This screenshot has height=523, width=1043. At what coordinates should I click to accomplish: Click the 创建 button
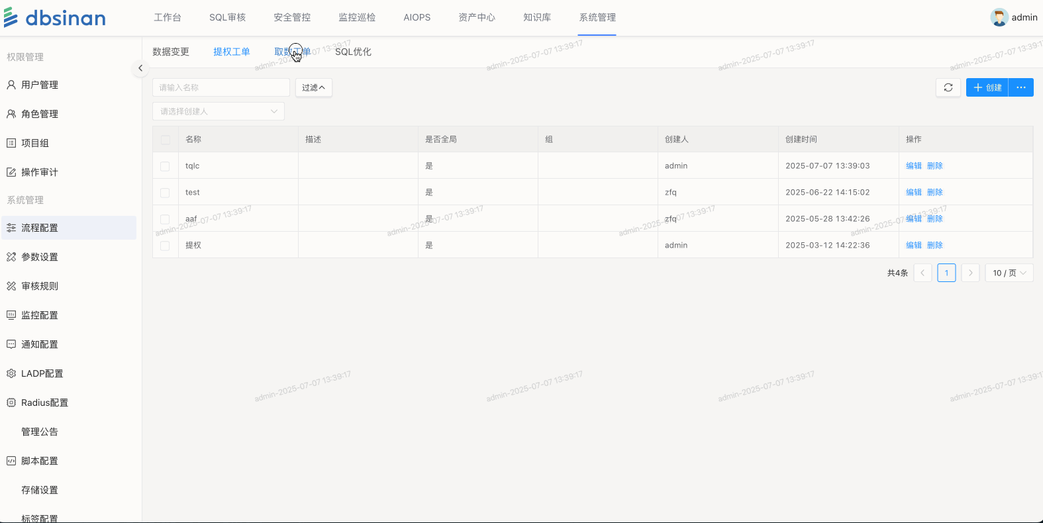(987, 87)
